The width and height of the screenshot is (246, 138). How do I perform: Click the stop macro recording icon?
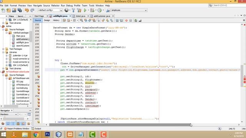point(131,20)
